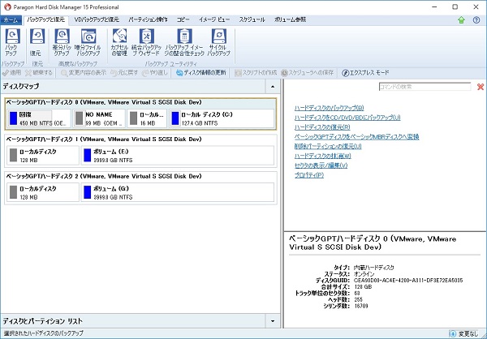
Task: Click 削除パーティションの復元(U) link
Action: tap(328, 146)
